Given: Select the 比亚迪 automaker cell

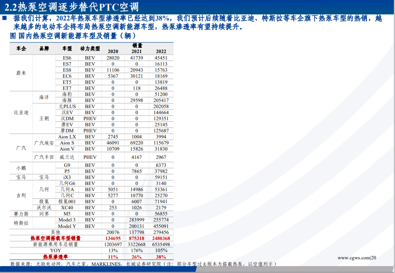Looking at the screenshot, I should (x=21, y=113).
